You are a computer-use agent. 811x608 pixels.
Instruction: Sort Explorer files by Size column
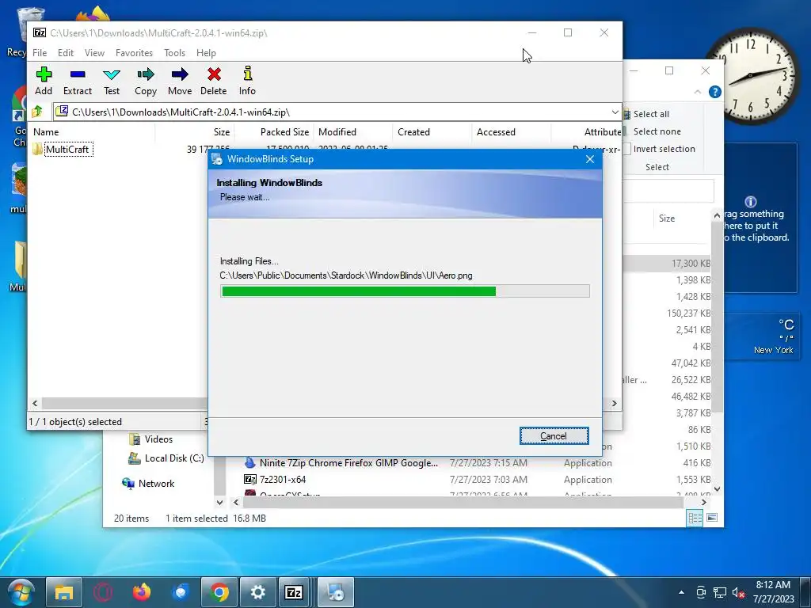(x=667, y=218)
